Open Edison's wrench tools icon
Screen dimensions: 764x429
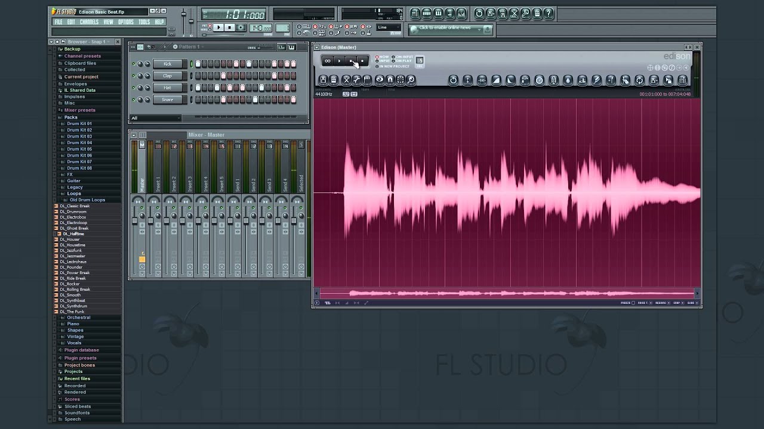coord(357,80)
